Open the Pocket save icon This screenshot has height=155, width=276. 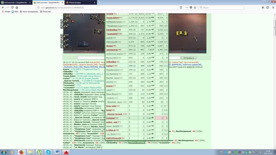coord(191,7)
